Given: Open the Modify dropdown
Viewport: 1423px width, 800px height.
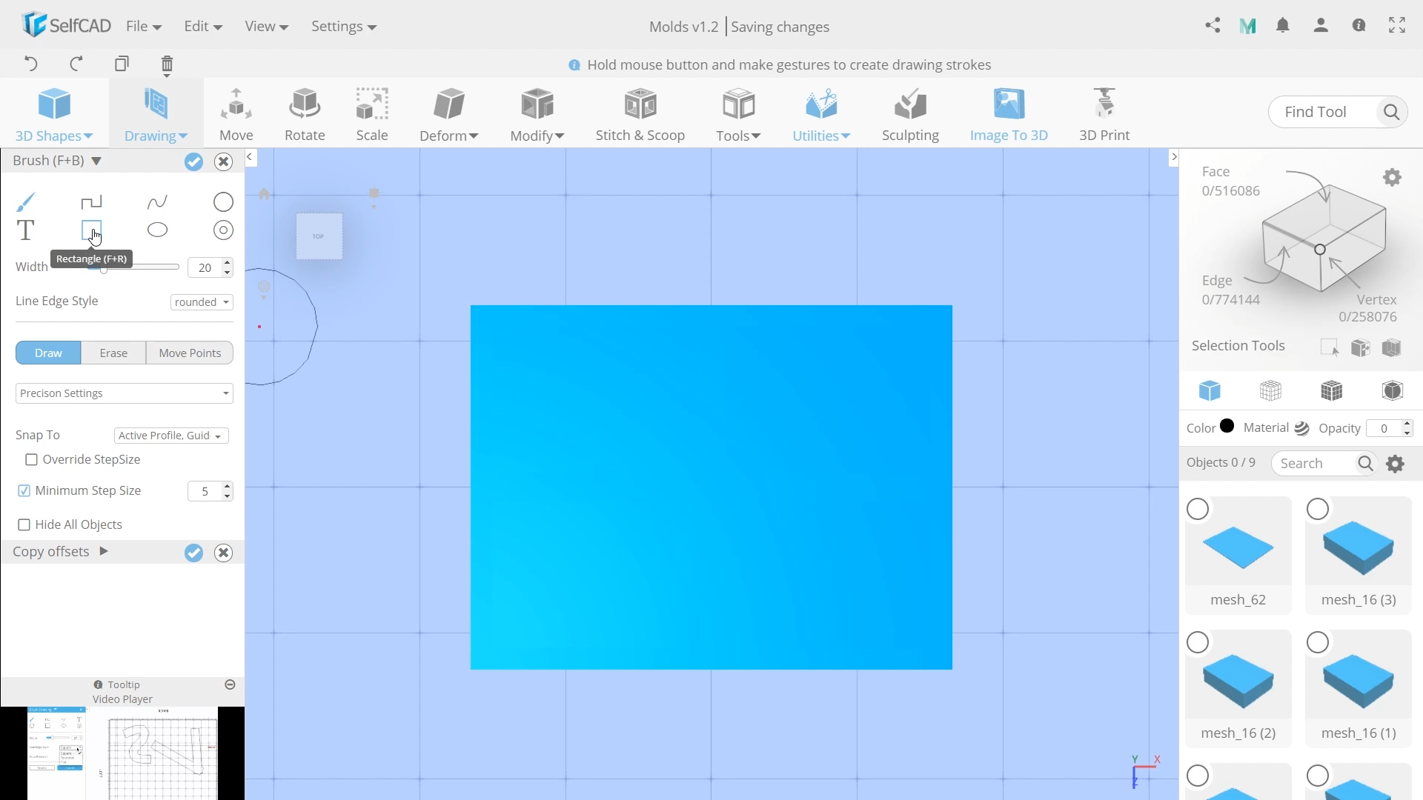Looking at the screenshot, I should coord(537,114).
